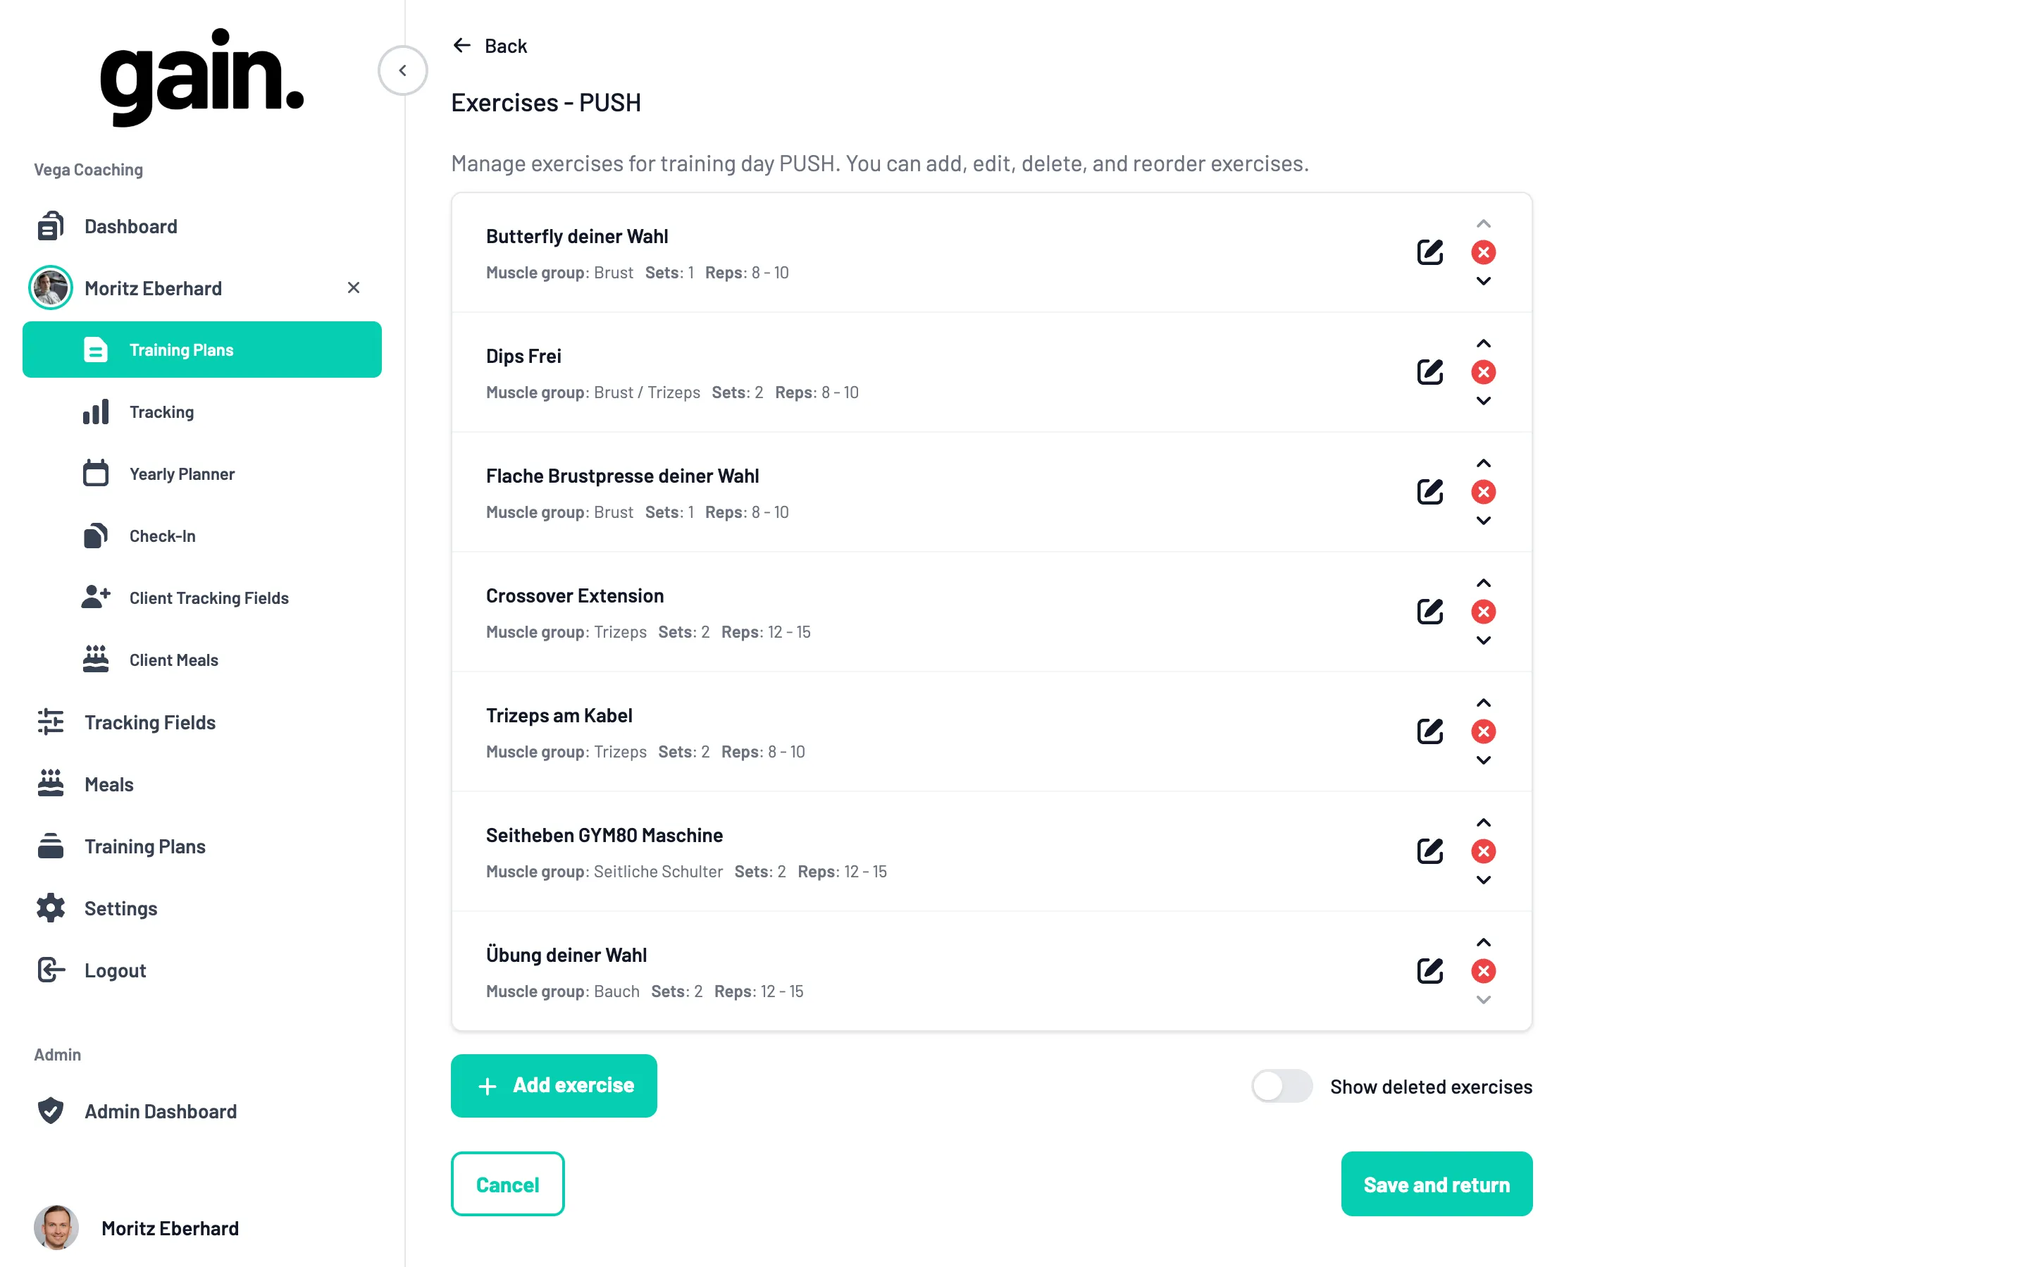The height and width of the screenshot is (1267, 2029).
Task: Click Save and return
Action: pos(1436,1184)
